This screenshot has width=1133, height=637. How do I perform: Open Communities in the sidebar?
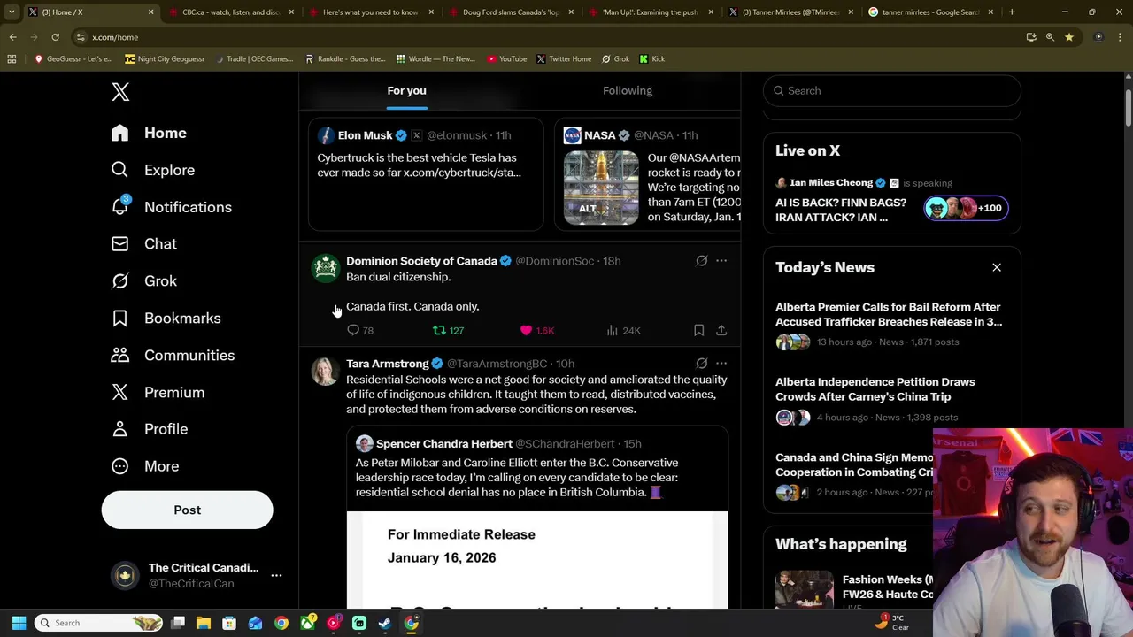173,356
